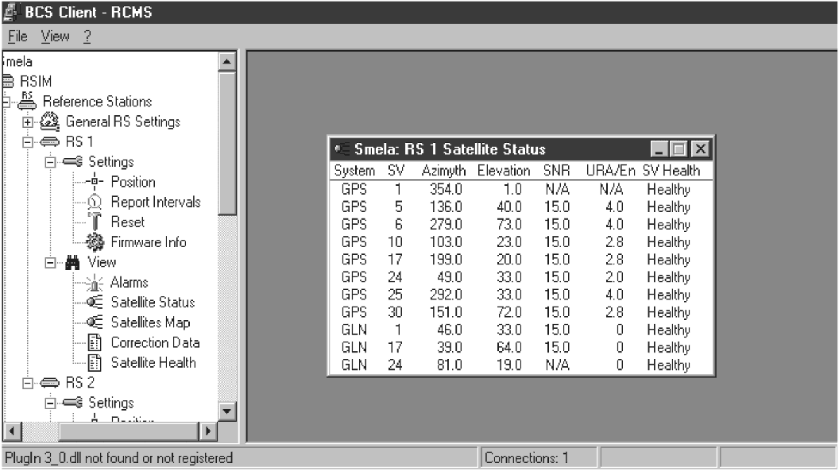This screenshot has height=471, width=839.
Task: Open the Firmware Info gear icon
Action: point(95,242)
